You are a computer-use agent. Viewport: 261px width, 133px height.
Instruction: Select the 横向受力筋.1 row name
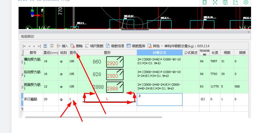tap(33, 61)
